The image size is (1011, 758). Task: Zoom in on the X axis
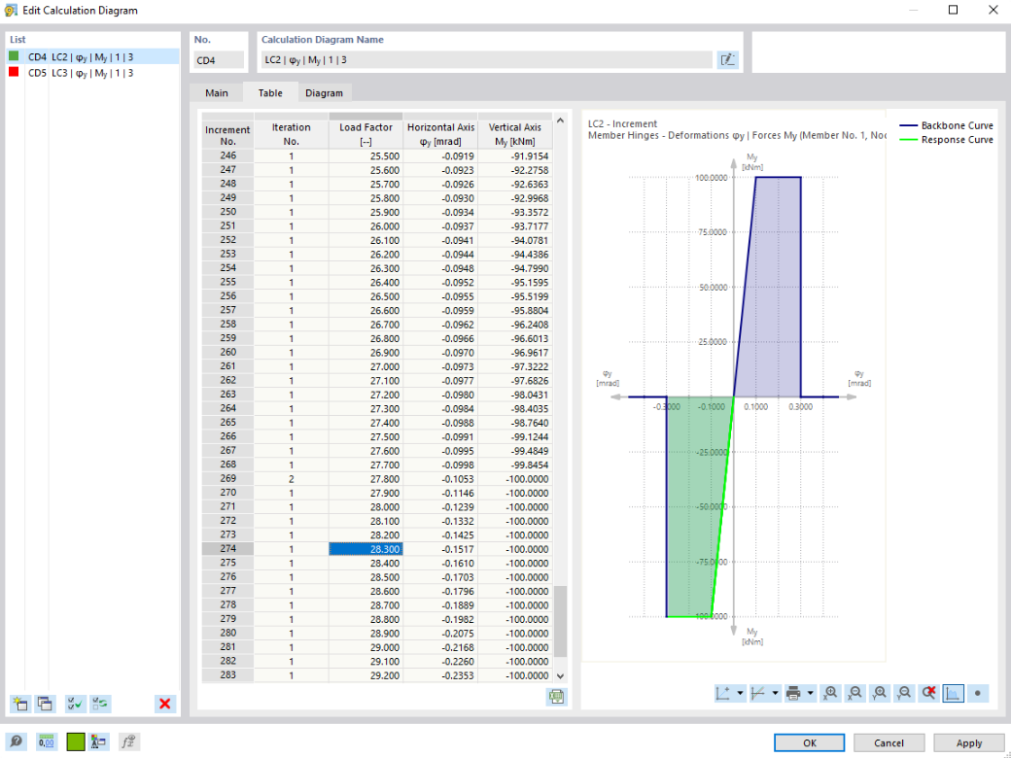pyautogui.click(x=830, y=693)
